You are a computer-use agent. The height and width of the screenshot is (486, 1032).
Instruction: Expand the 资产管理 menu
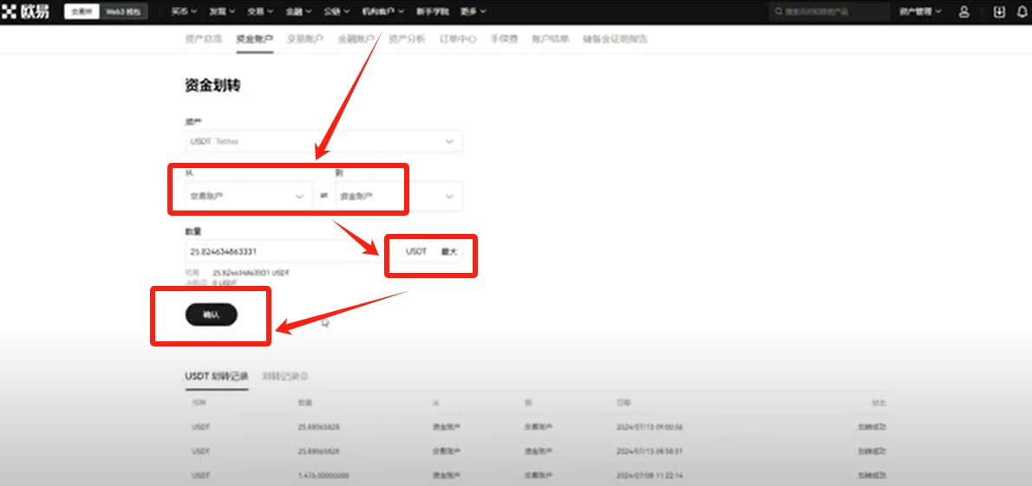click(919, 12)
